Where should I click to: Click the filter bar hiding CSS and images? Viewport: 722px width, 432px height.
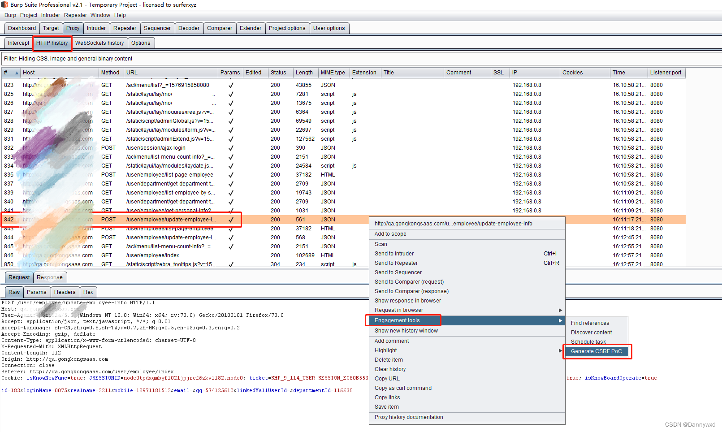tap(361, 59)
